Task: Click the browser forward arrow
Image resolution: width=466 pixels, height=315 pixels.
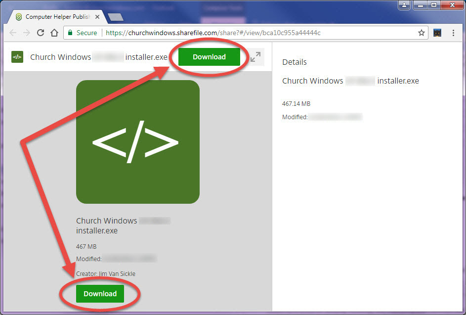Action: point(27,33)
